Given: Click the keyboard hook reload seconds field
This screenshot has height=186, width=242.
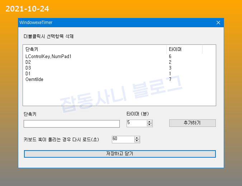Looking at the screenshot, I should click(x=123, y=139).
